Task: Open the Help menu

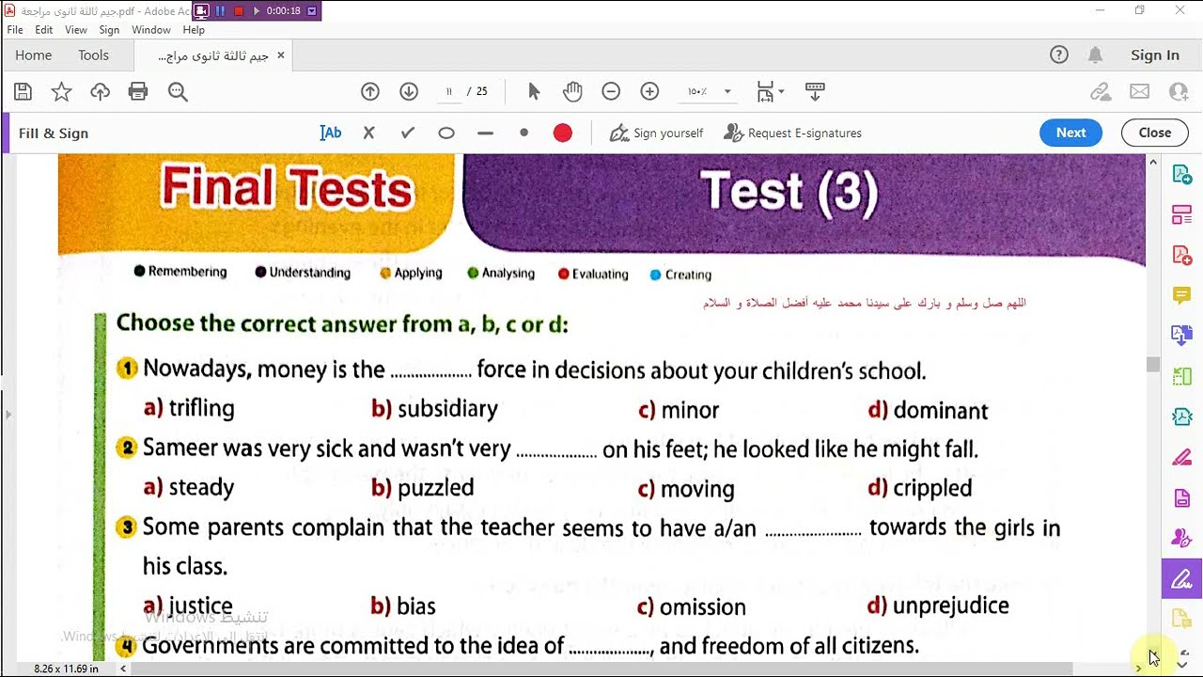Action: (x=194, y=30)
